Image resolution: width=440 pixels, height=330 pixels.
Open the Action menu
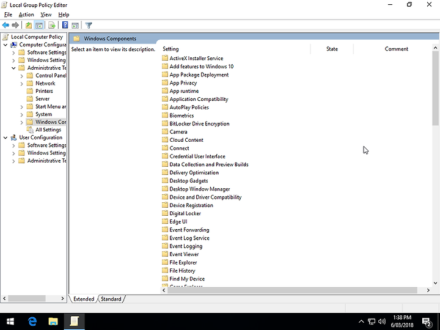[x=26, y=15]
